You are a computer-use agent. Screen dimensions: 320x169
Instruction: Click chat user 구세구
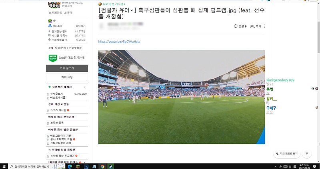click(x=271, y=108)
